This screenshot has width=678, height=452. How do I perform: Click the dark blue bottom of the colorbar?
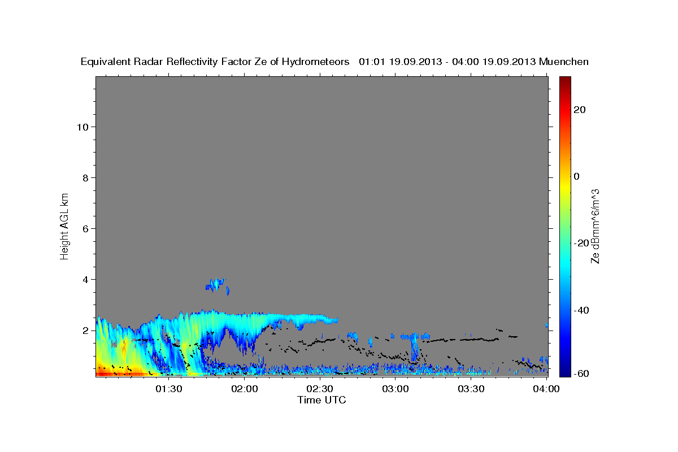(x=564, y=370)
